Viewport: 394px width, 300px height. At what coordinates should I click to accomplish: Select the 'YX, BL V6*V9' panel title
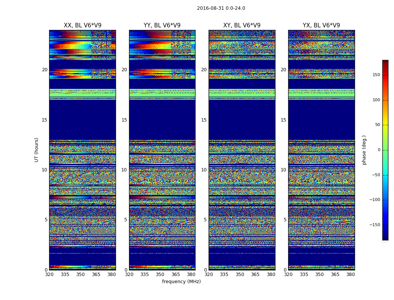point(321,25)
